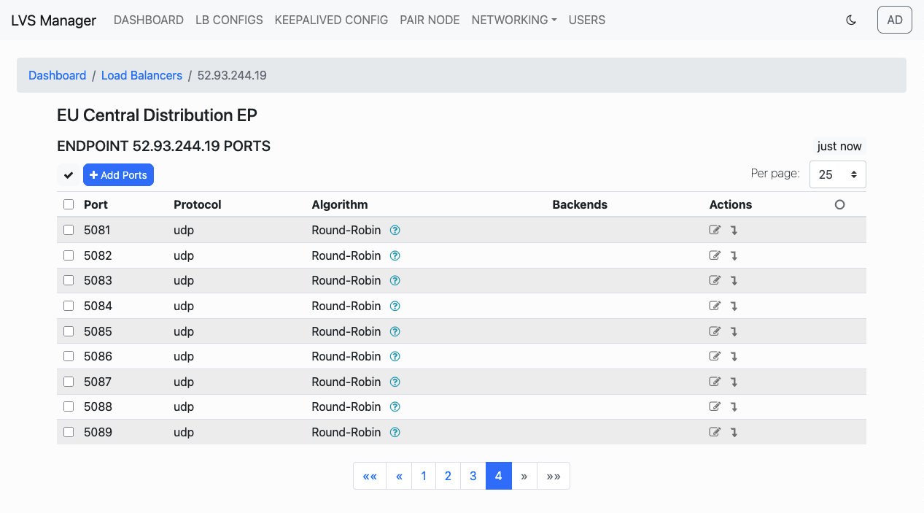The height and width of the screenshot is (513, 924).
Task: Expand the Networking menu
Action: tap(514, 20)
